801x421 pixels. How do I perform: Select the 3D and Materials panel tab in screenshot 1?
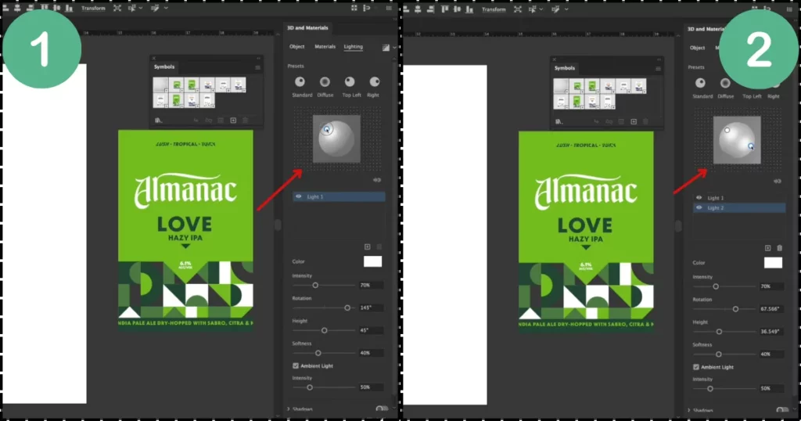(307, 28)
